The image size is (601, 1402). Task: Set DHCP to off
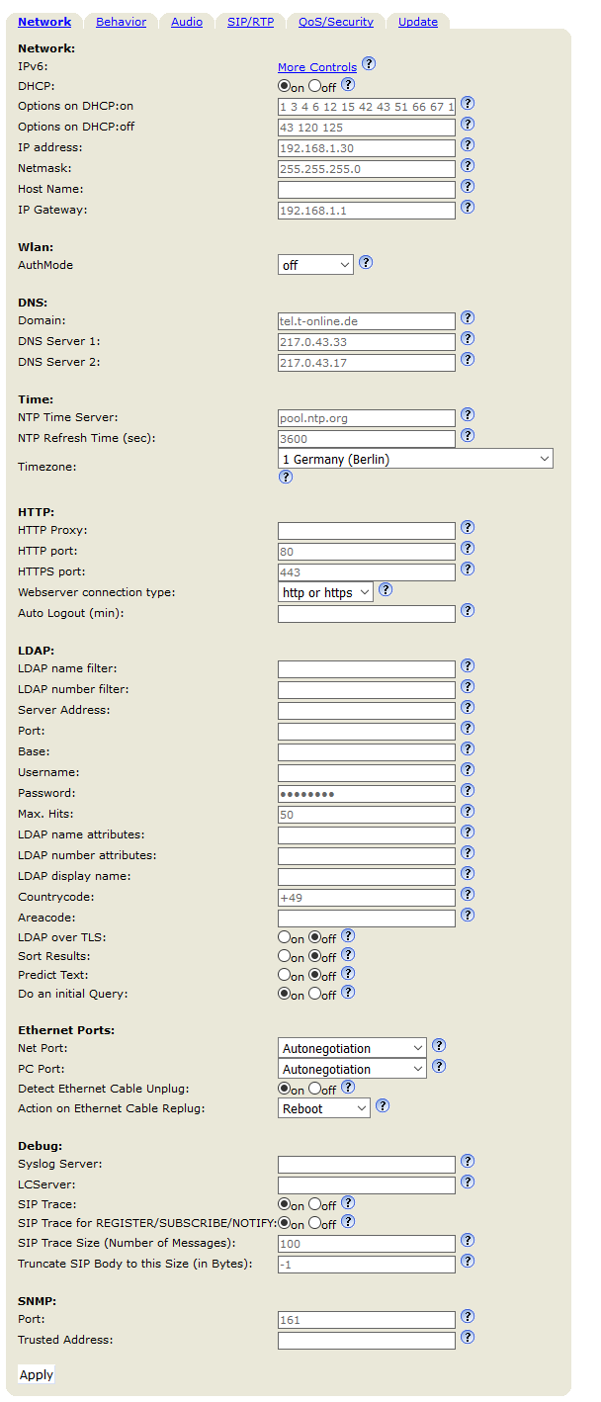[315, 86]
